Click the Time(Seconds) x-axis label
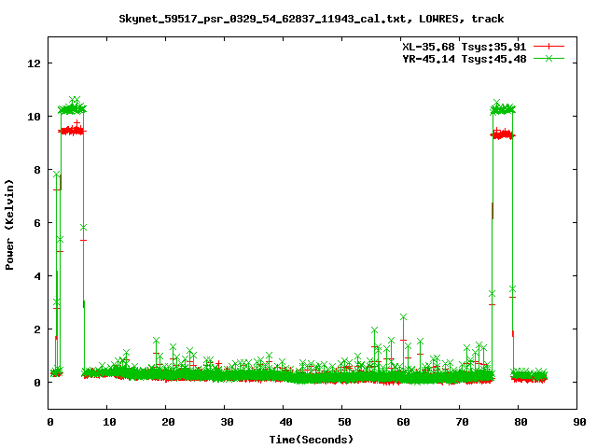This screenshot has height=448, width=597. pos(311,440)
